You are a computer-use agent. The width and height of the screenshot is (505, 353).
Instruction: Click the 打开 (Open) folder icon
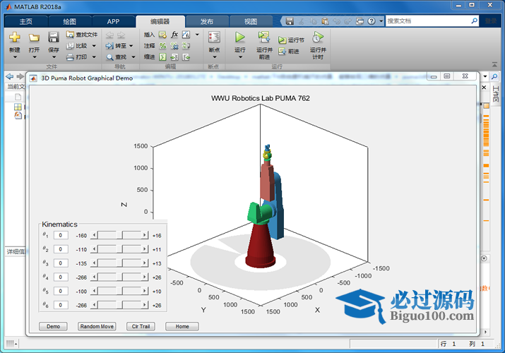pyautogui.click(x=34, y=37)
